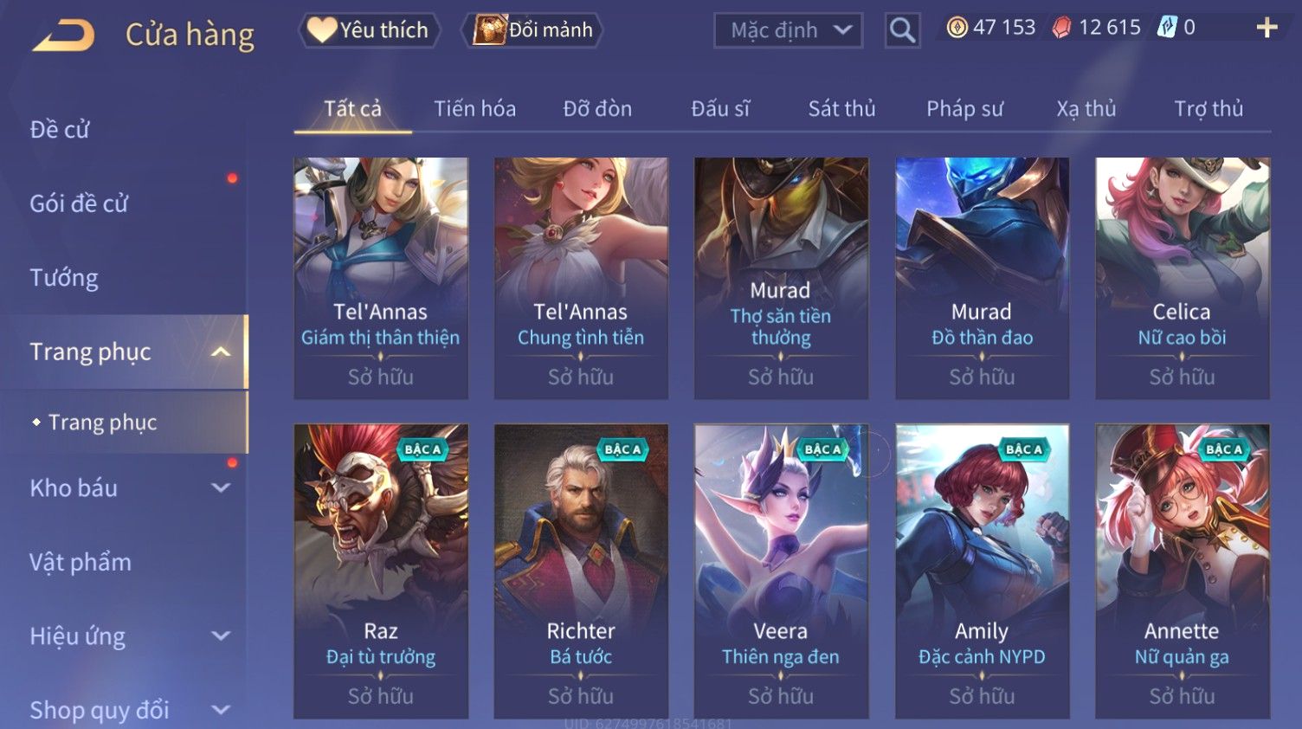Click the back arrow icon
This screenshot has height=729, width=1302.
pos(63,35)
